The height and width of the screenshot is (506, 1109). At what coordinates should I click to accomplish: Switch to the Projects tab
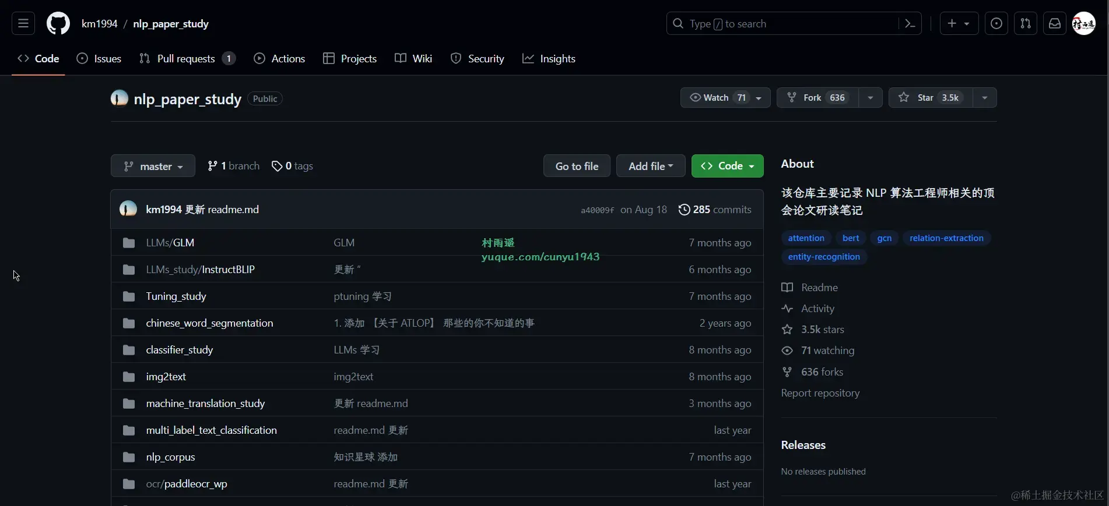coord(350,59)
